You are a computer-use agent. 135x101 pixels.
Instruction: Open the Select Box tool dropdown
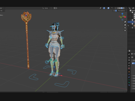[x=2, y=11]
